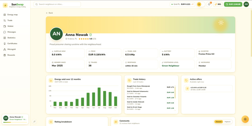Click the Rating breakdown star icon
Screen dimensions: 252x126
[x=51, y=122]
